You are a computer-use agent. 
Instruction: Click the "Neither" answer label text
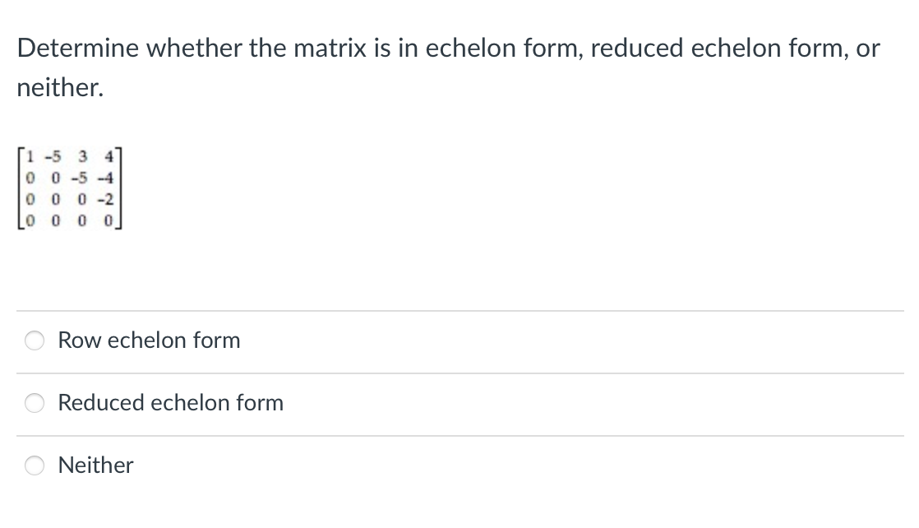click(x=95, y=465)
